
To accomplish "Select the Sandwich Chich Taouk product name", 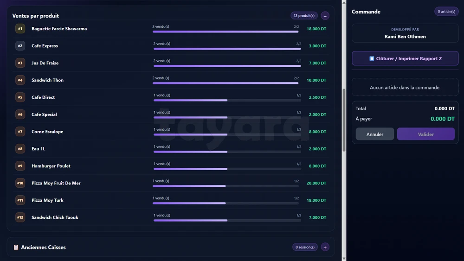I will [55, 217].
